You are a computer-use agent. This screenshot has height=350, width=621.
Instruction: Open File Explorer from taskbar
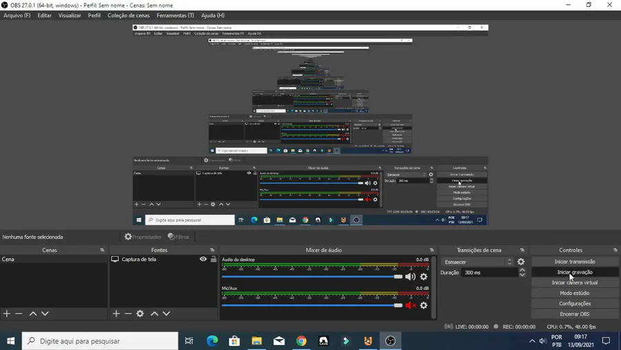pos(257,341)
